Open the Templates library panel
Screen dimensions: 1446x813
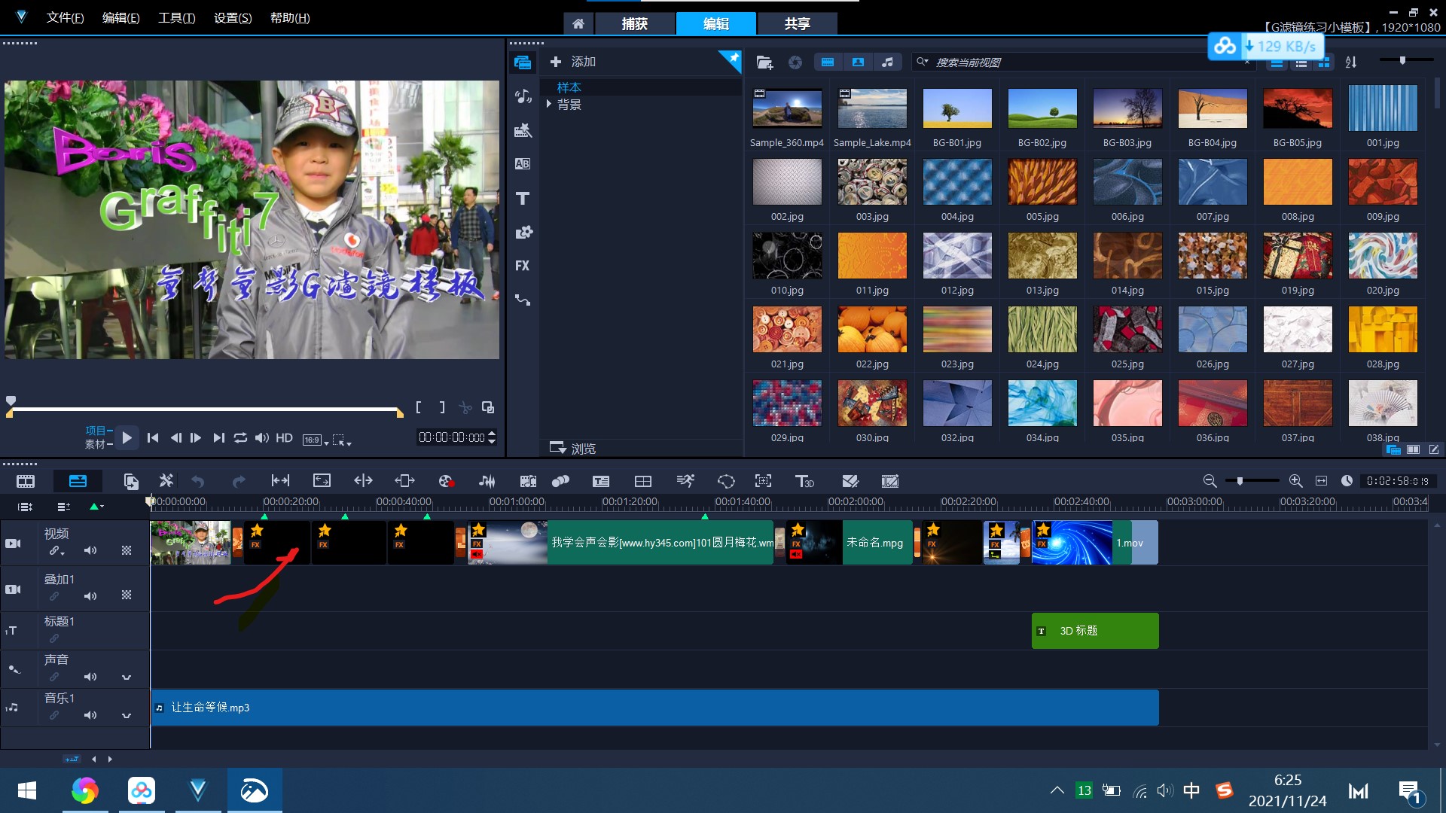click(523, 130)
